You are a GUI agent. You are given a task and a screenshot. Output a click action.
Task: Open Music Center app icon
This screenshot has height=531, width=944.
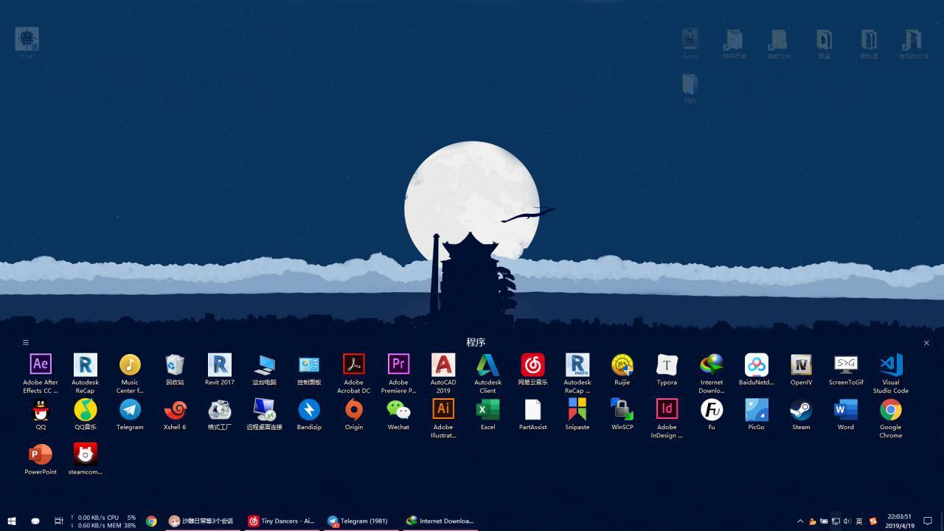click(130, 373)
